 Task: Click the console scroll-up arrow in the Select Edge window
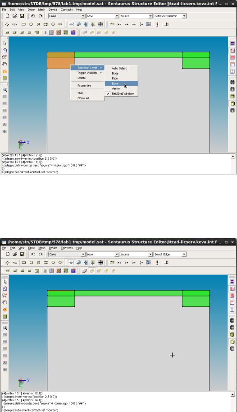tap(233, 395)
